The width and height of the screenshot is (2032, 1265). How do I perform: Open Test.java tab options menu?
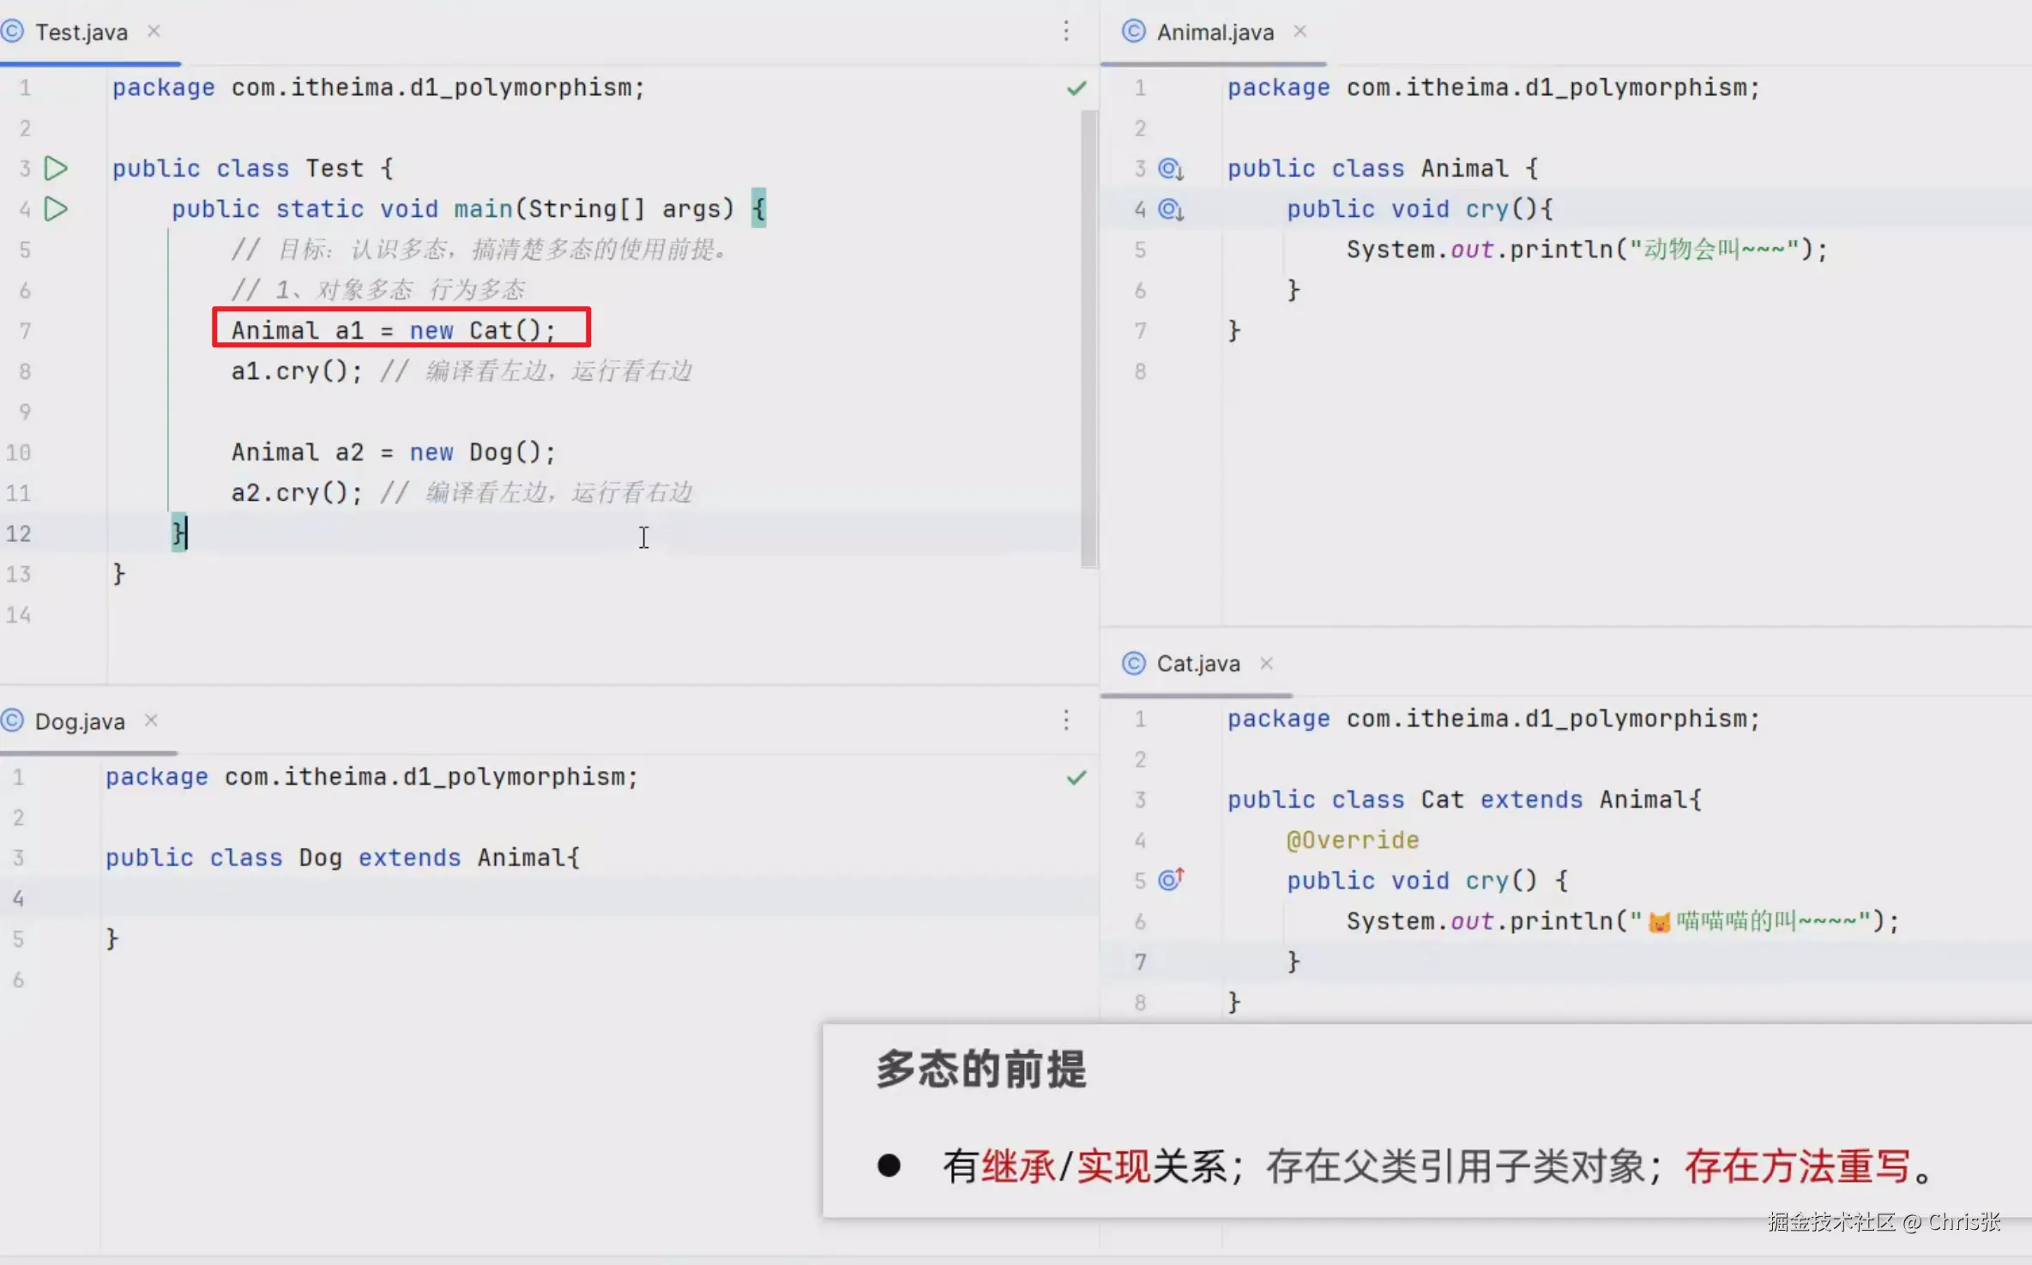(x=1066, y=32)
